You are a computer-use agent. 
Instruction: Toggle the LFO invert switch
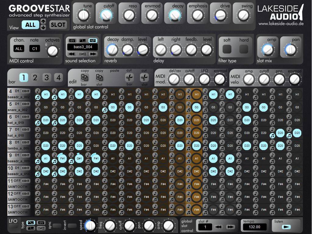click(x=72, y=226)
